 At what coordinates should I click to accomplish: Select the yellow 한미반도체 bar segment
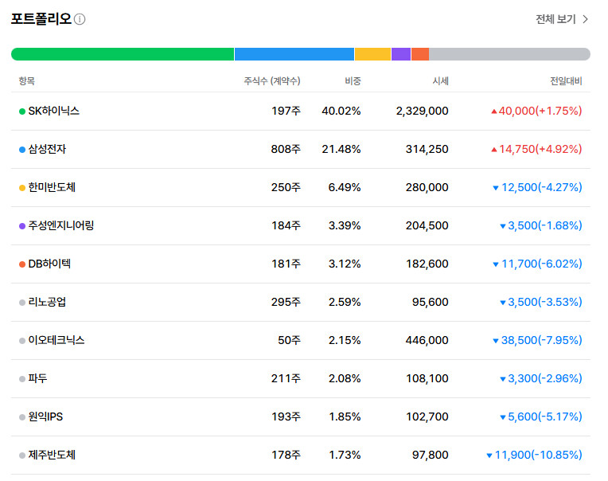(372, 54)
